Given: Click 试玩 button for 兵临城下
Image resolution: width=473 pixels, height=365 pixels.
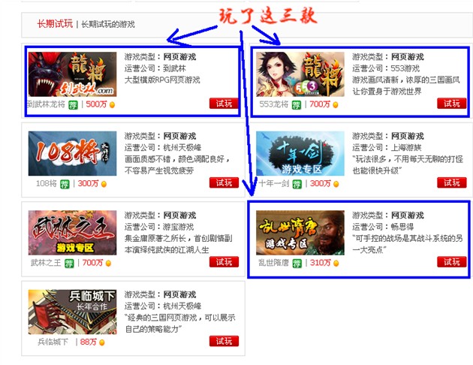Looking at the screenshot, I should 224,341.
